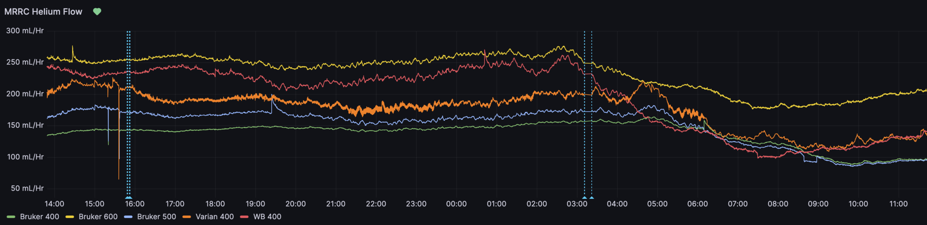Open the green Bruker 400 color swatch
Image resolution: width=927 pixels, height=225 pixels.
11,217
